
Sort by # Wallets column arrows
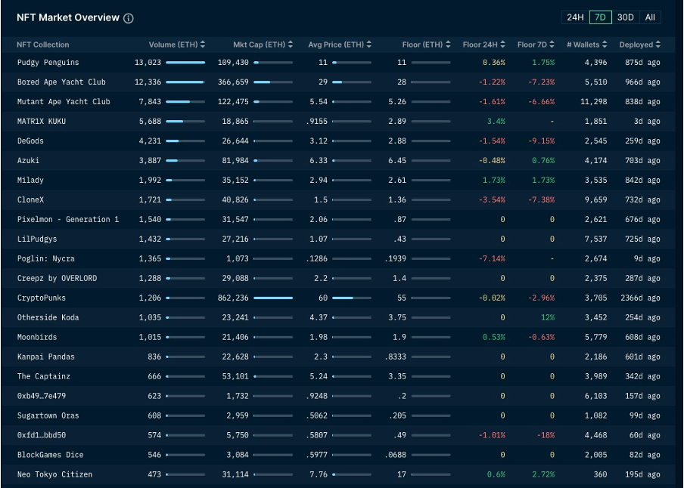point(605,45)
